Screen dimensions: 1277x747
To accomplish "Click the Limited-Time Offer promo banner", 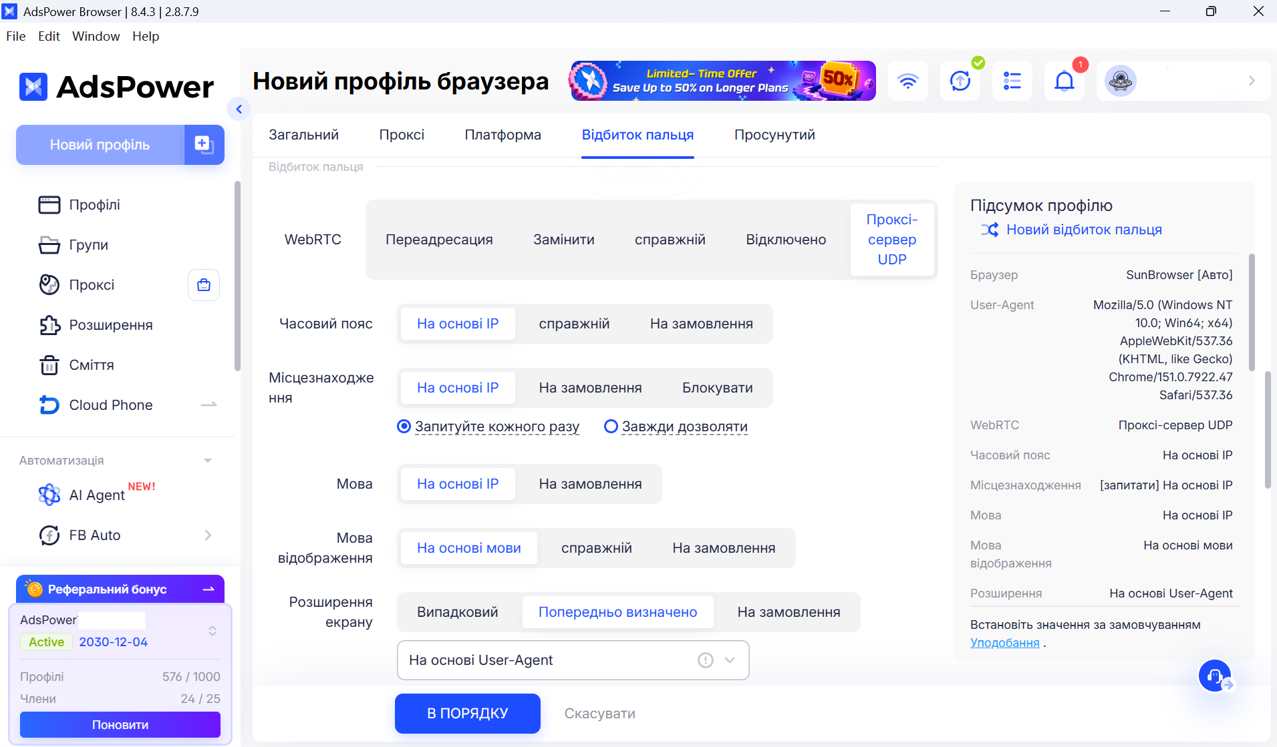I will point(723,81).
